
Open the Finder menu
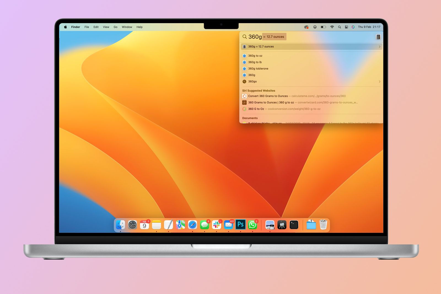click(x=76, y=27)
